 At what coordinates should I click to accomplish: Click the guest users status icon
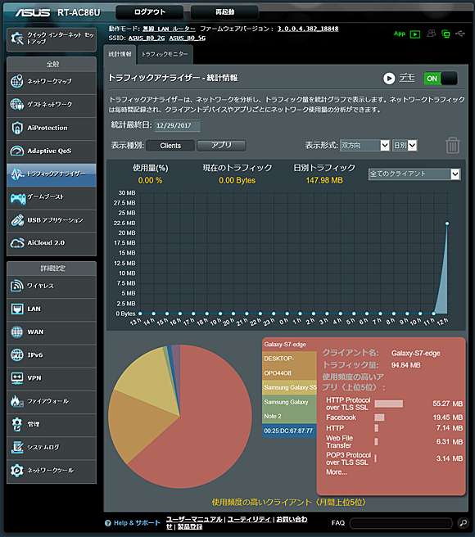[432, 34]
